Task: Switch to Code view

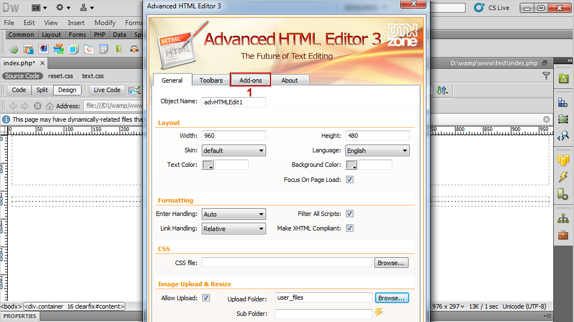Action: tap(18, 90)
